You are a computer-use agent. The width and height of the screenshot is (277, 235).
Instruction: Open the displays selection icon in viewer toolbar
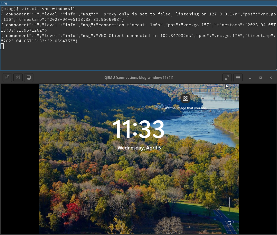pyautogui.click(x=7, y=78)
